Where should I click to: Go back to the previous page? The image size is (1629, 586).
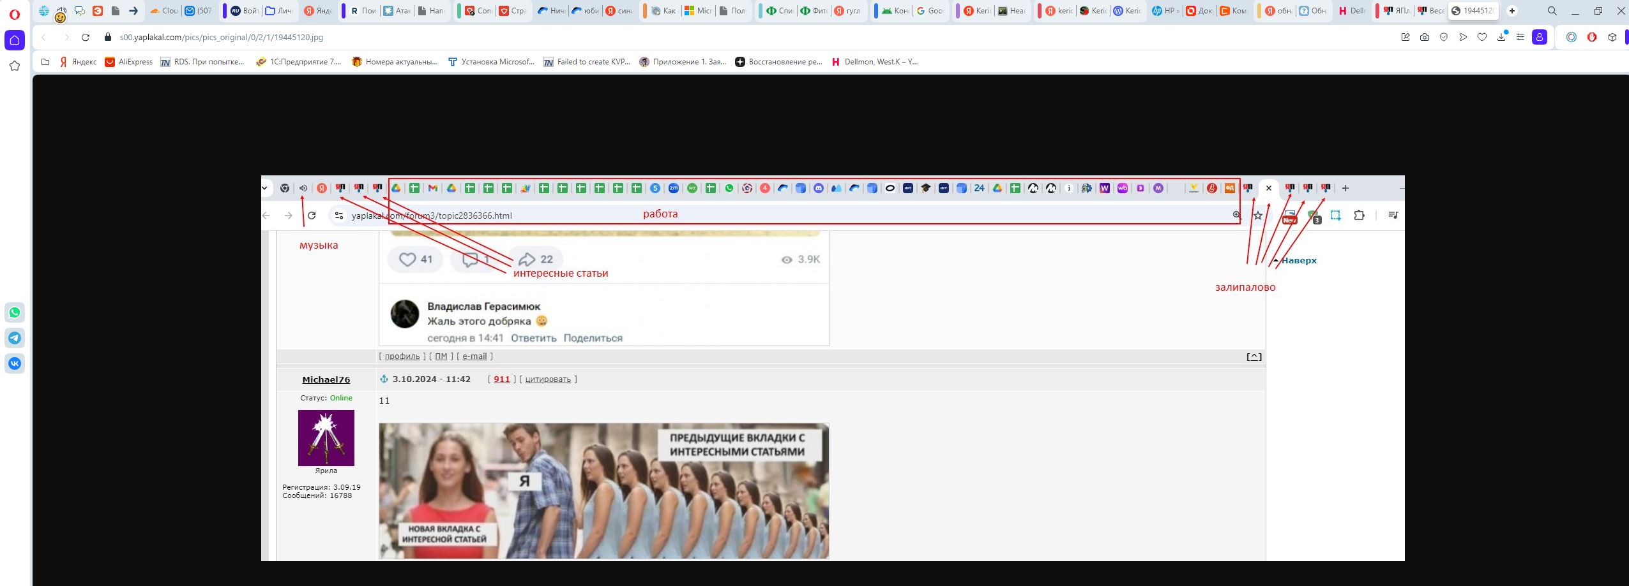pos(43,38)
